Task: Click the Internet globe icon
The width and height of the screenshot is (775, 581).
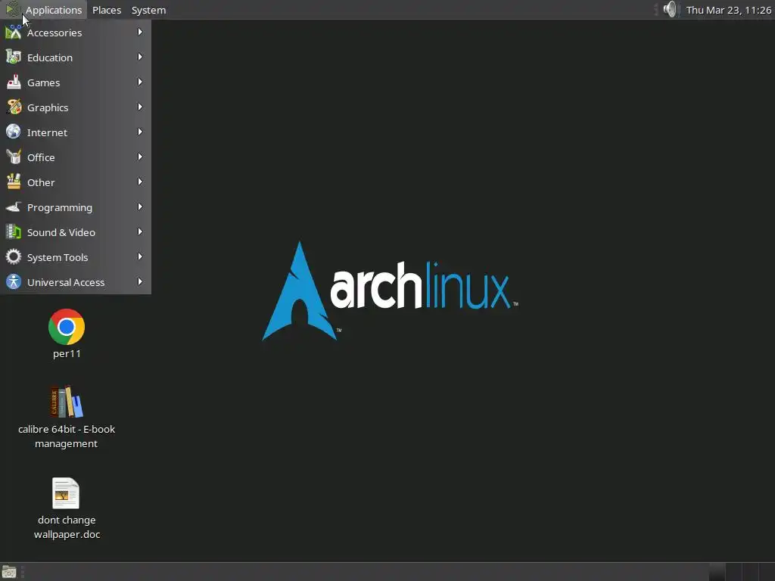Action: 14,132
